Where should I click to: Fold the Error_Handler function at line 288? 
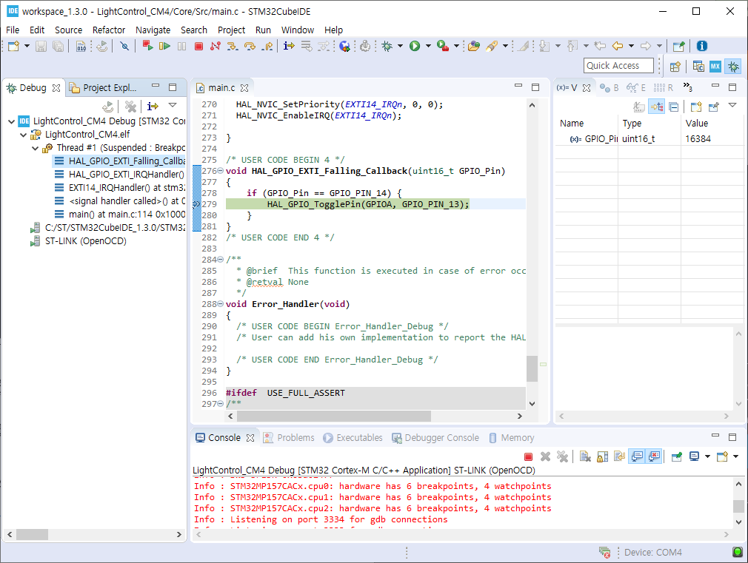pos(221,303)
